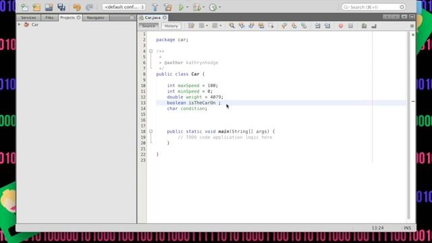The image size is (432, 243).
Task: Click the New File toolbar icon
Action: click(25, 7)
